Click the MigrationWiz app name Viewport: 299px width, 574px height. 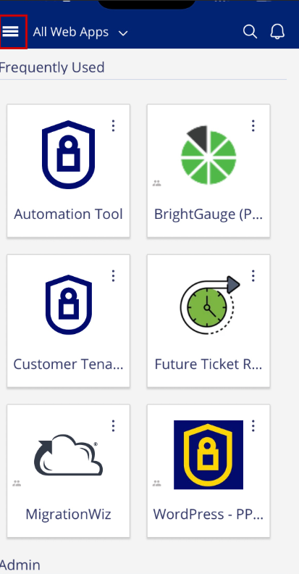pyautogui.click(x=68, y=515)
